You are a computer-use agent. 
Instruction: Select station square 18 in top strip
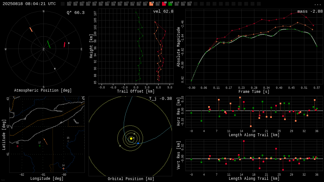(177, 4)
